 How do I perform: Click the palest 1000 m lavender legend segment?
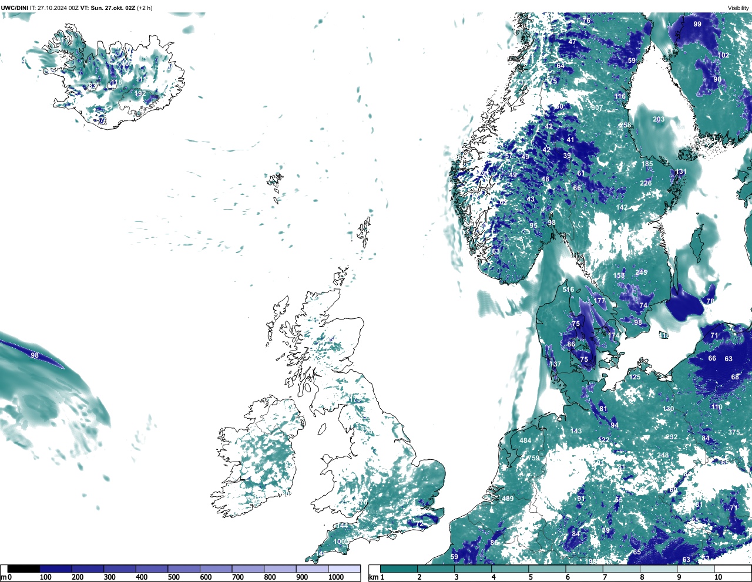coord(344,569)
